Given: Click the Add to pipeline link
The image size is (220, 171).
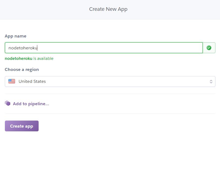Looking at the screenshot, I should (31, 104).
